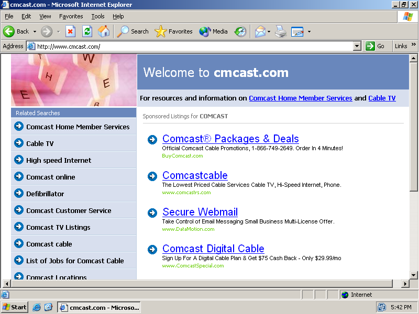Image resolution: width=419 pixels, height=314 pixels.
Task: Click the www.DataMotion.com green URL
Action: (x=189, y=229)
